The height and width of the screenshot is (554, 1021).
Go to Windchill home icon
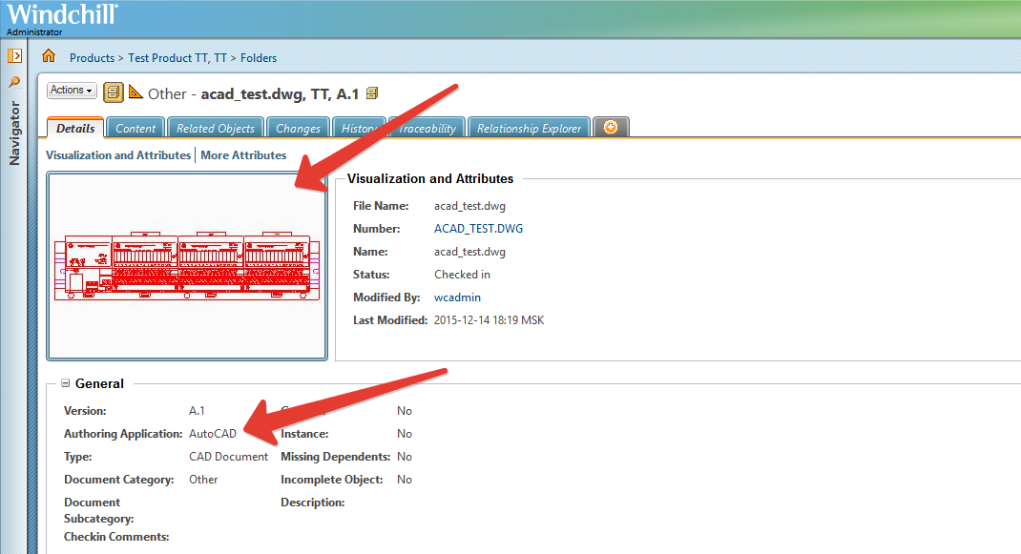[49, 56]
